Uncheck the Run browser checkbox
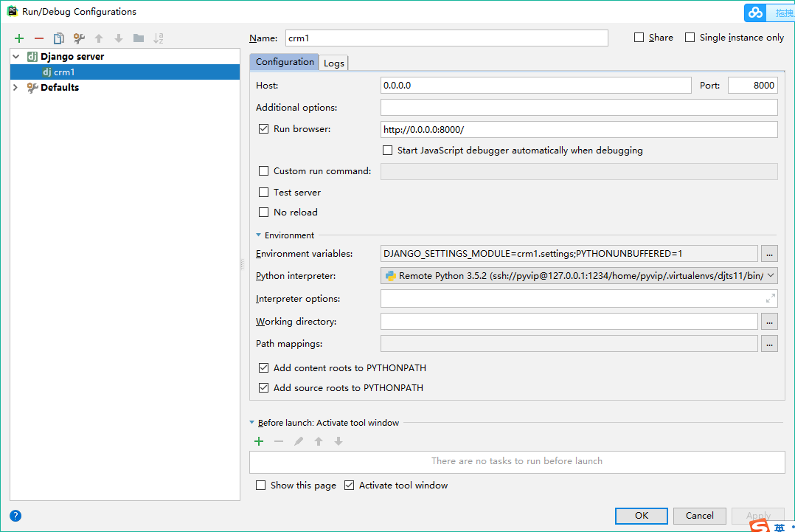795x532 pixels. 264,129
